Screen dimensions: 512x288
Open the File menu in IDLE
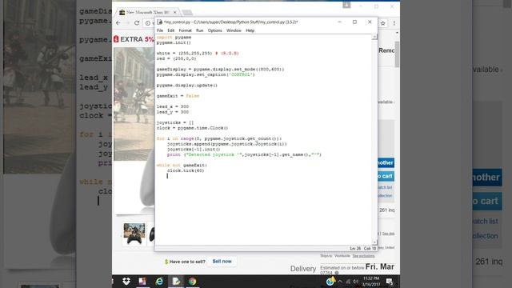tap(160, 30)
